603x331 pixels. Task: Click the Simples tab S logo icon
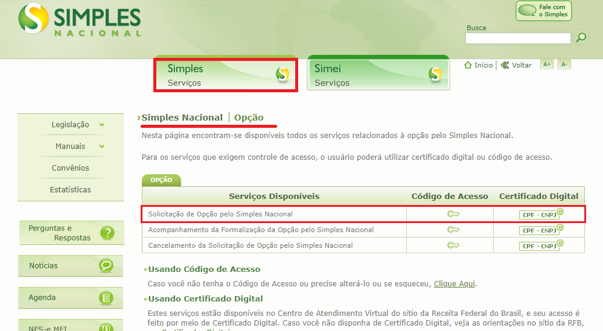click(x=282, y=74)
